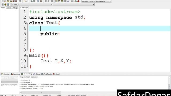Screen dimensions: 171x96
Task: Switch to the sidebar Debug tab
Action: [x=15, y=8]
